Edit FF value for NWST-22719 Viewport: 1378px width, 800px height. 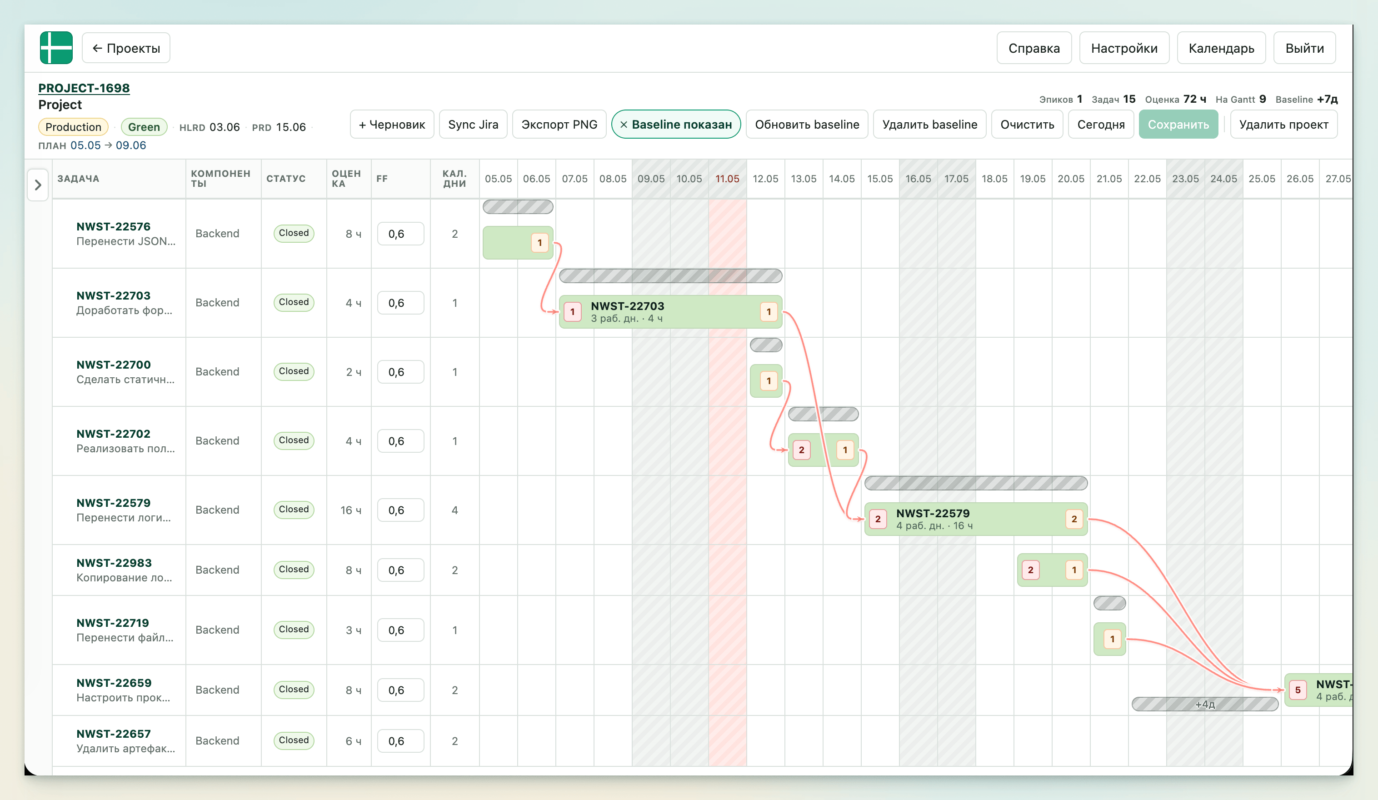pyautogui.click(x=400, y=630)
